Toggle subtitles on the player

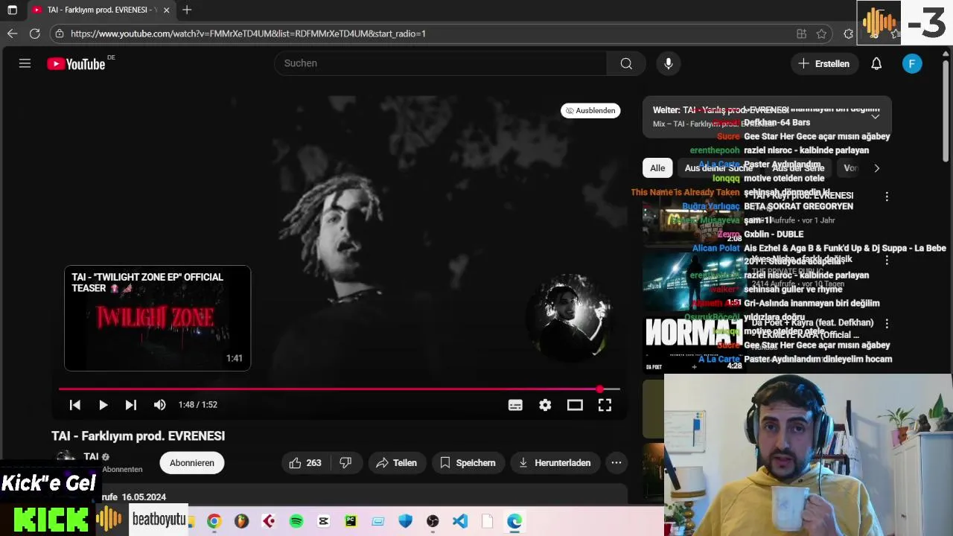(x=515, y=405)
